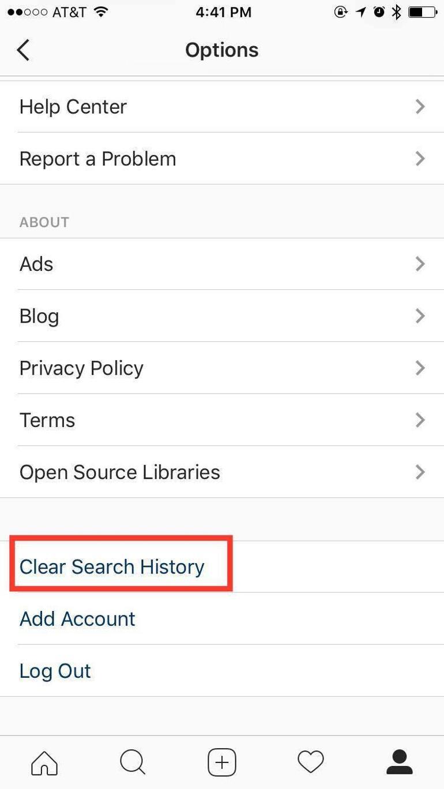Tap the Bluetooth icon in status bar
The height and width of the screenshot is (789, 444).
point(397,12)
